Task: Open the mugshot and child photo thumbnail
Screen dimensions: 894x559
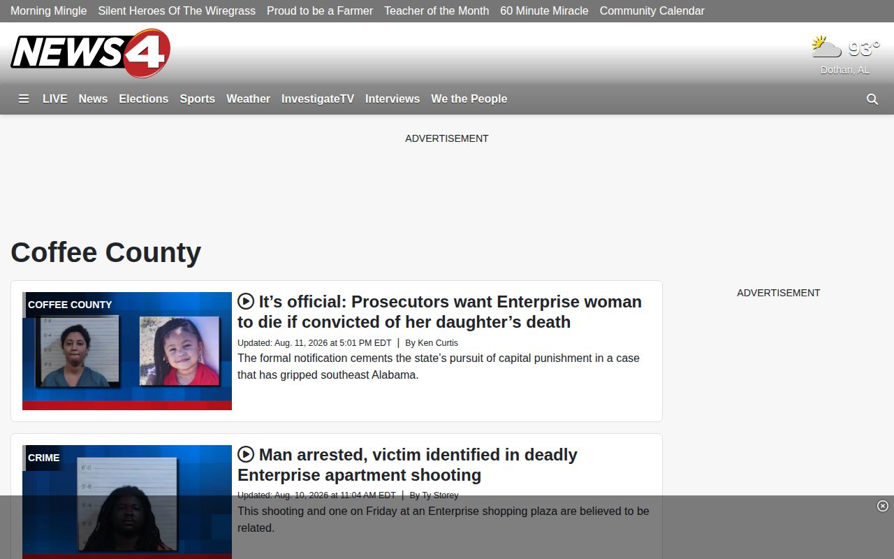Action: 127,351
